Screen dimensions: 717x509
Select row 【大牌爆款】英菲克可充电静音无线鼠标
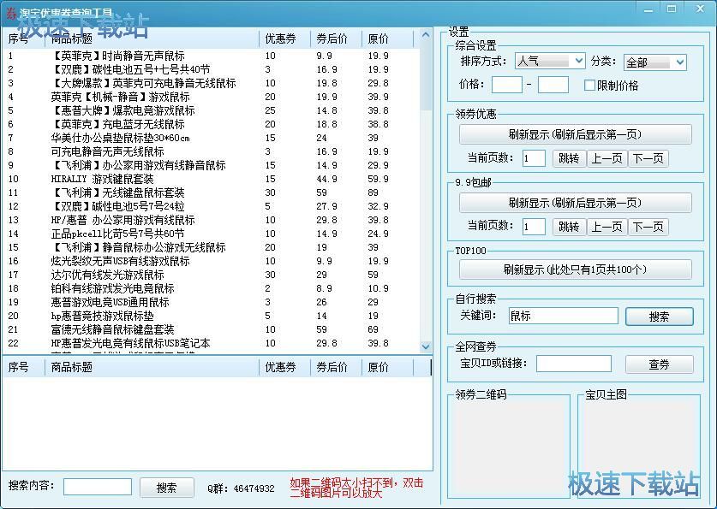(212, 83)
